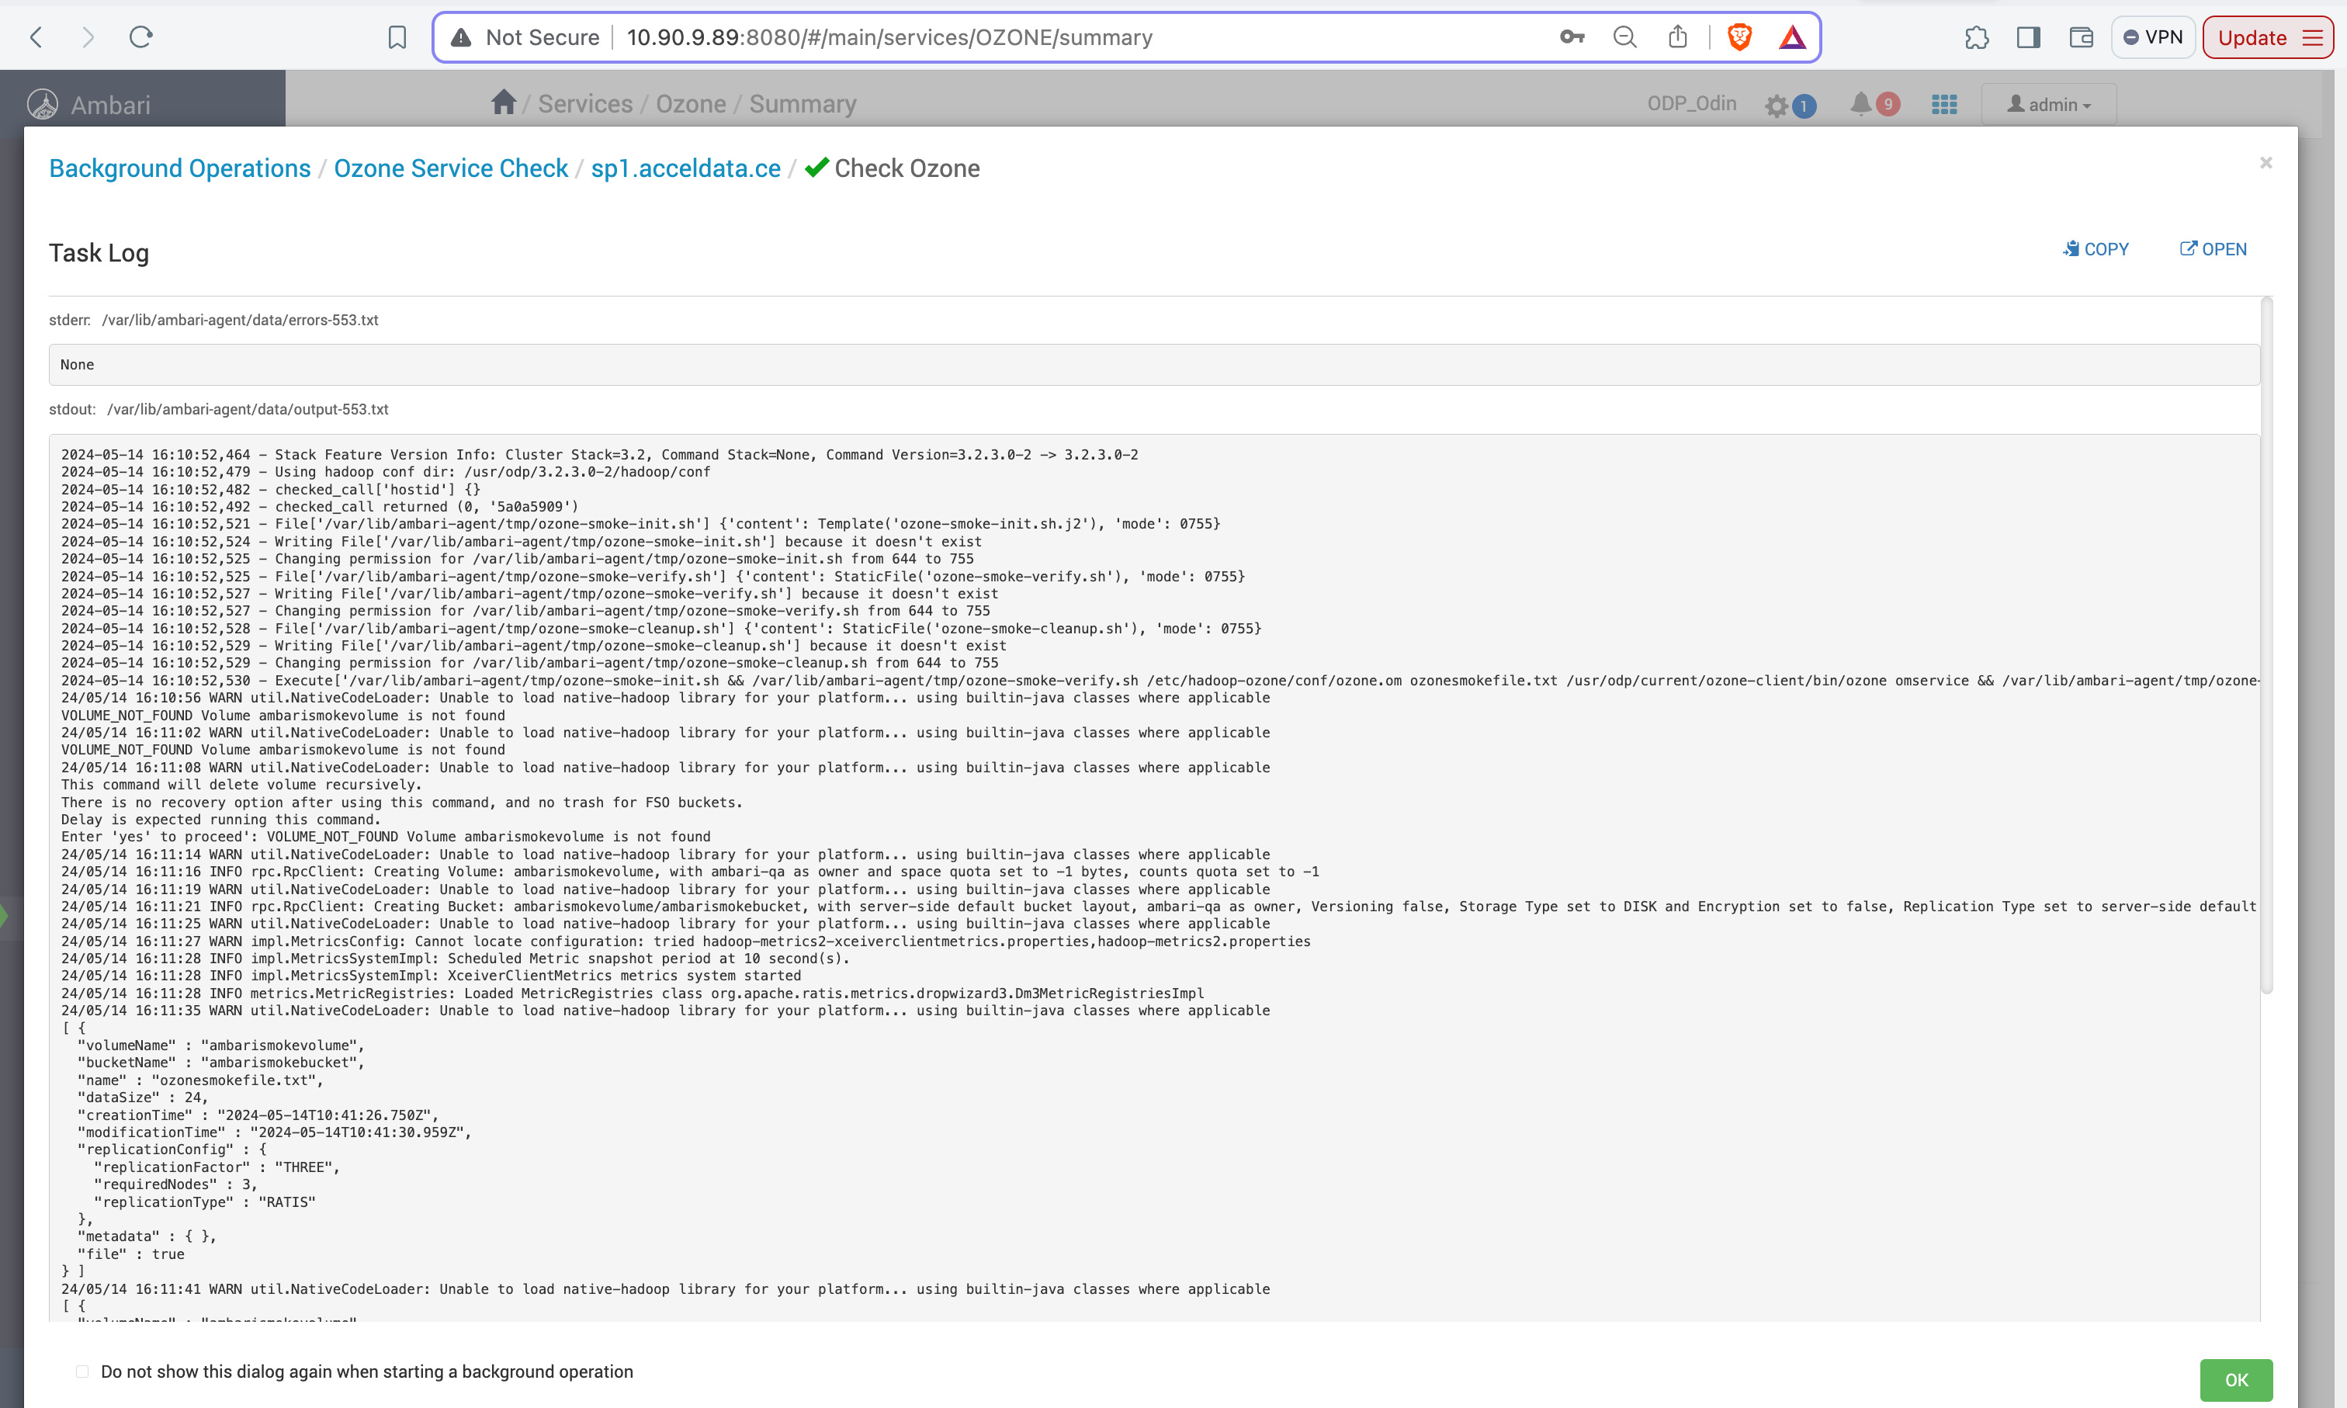Click log line "replicationFactor" : "THREE"

point(217,1167)
